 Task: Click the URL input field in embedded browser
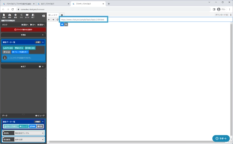click(83, 20)
